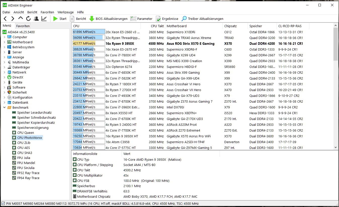Click Treiber Aktualisierungen button

pyautogui.click(x=202, y=19)
